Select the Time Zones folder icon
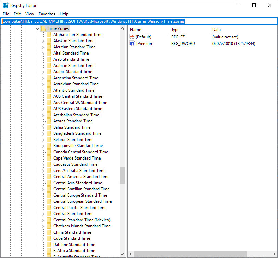Viewport: 278px width, 258px height. click(x=43, y=28)
